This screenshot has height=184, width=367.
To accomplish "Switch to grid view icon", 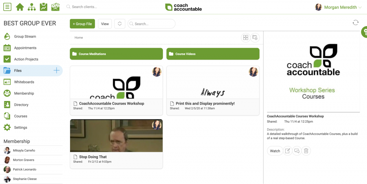I will [x=246, y=37].
